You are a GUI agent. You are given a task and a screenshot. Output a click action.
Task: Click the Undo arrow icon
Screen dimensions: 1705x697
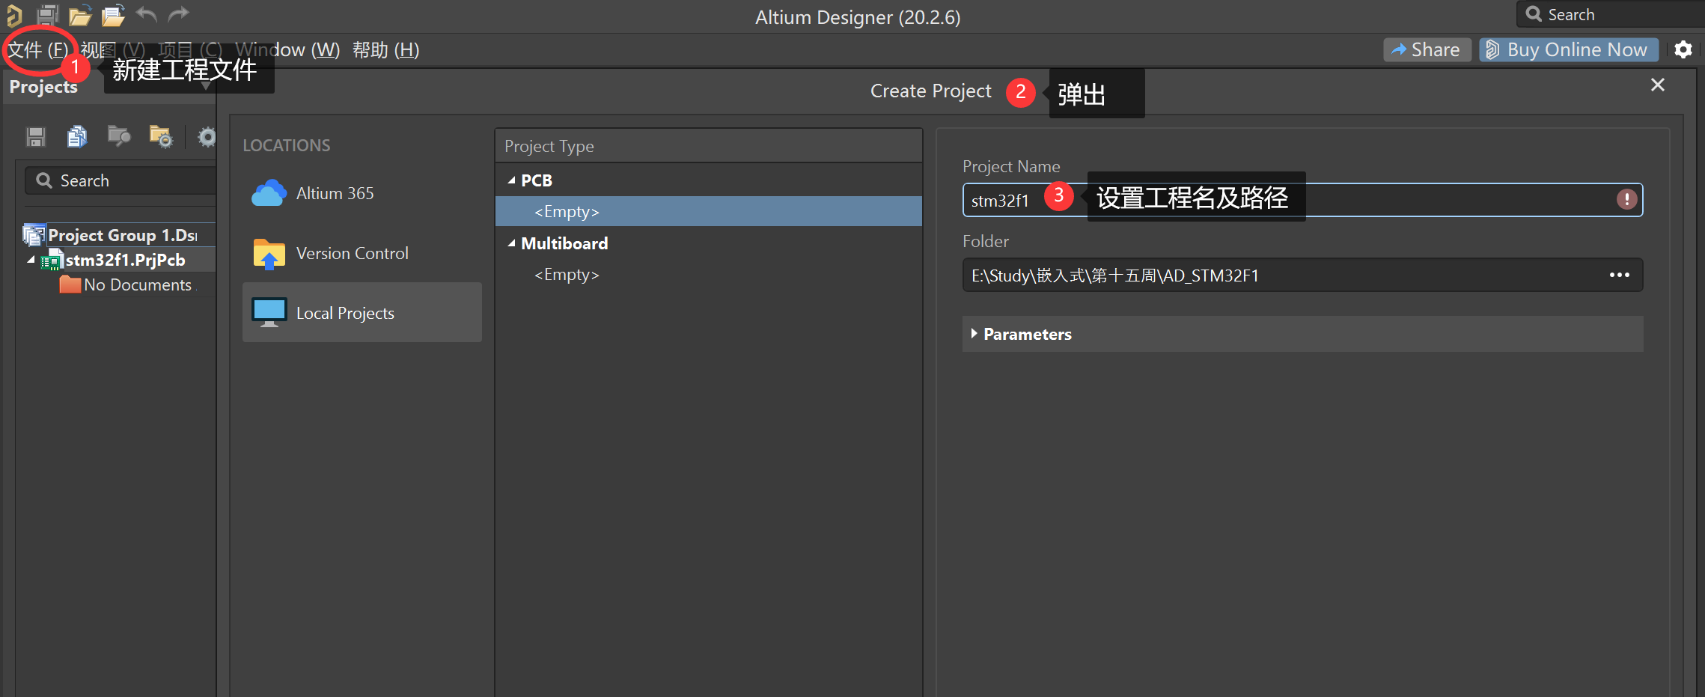click(147, 14)
